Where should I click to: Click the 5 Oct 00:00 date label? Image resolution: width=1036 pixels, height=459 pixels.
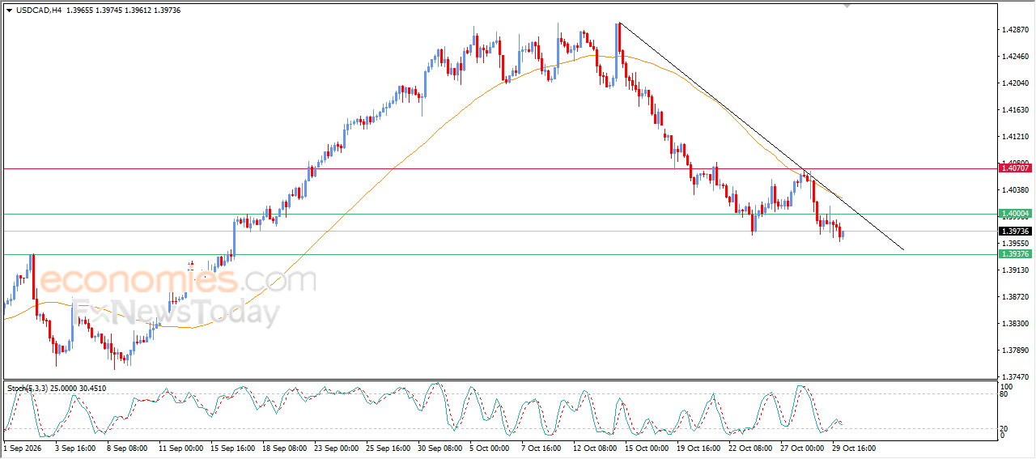click(490, 448)
